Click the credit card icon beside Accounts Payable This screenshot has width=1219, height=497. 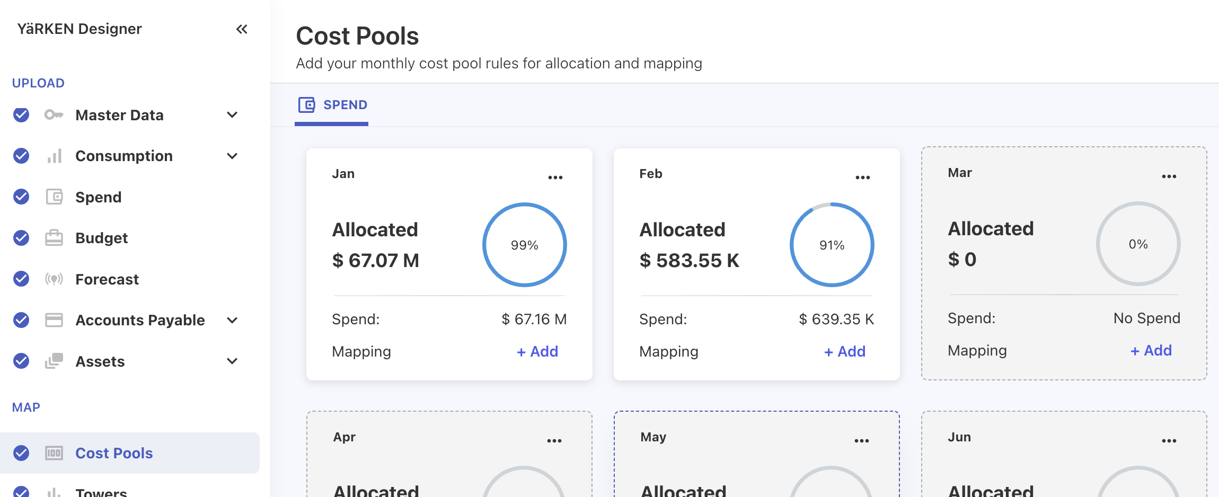(x=54, y=320)
